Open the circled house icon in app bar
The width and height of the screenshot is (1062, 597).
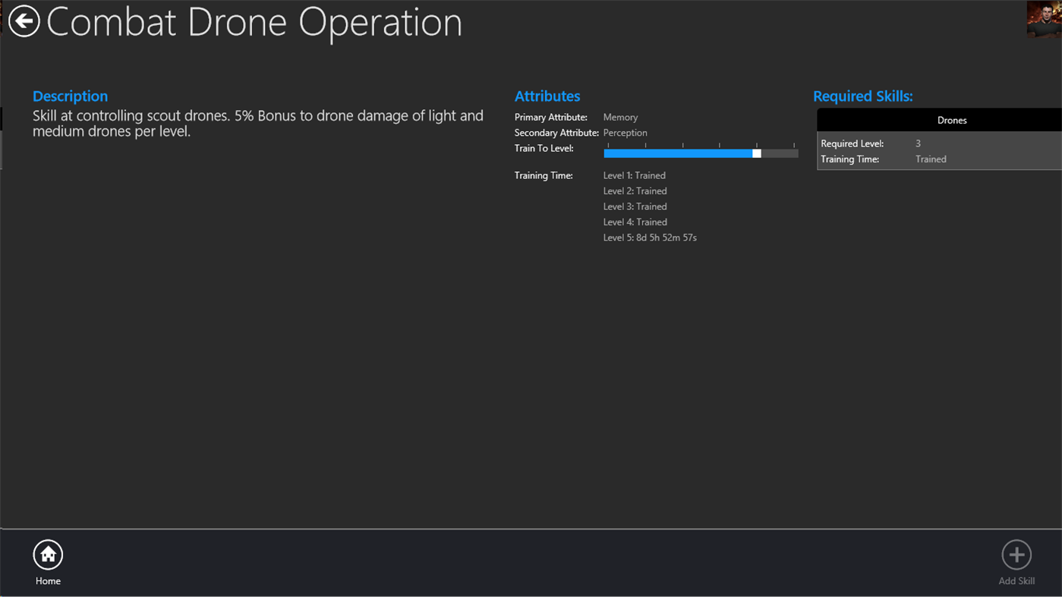click(48, 555)
